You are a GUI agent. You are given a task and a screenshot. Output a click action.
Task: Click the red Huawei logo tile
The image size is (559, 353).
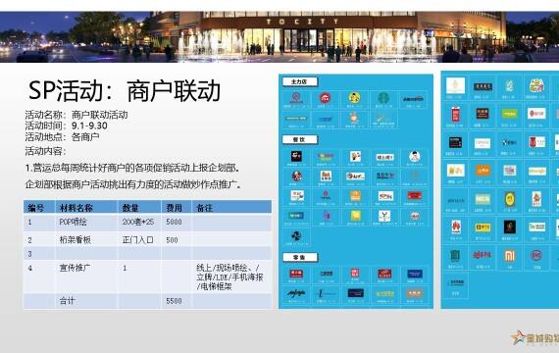[455, 227]
